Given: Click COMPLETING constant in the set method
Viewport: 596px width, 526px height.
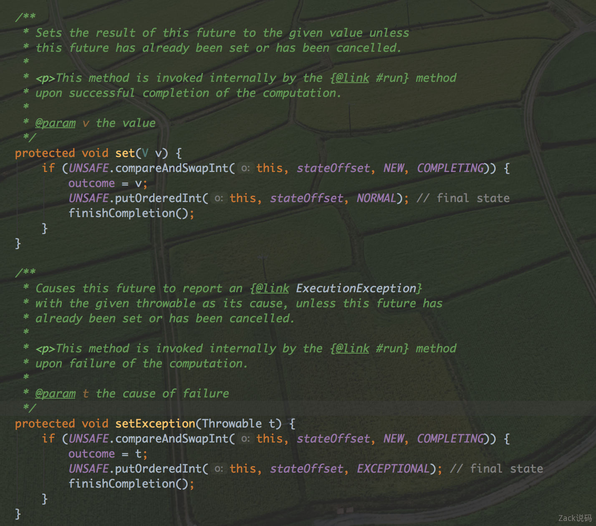Looking at the screenshot, I should [x=451, y=168].
